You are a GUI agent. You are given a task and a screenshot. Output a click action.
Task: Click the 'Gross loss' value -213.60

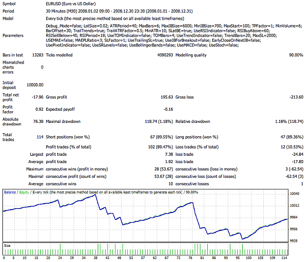tap(296, 97)
